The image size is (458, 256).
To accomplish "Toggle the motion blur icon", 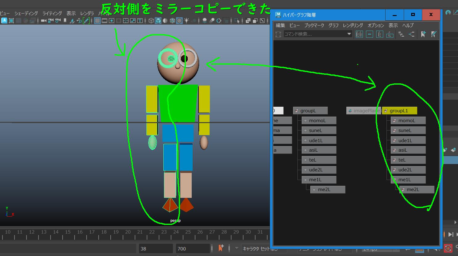I will tap(212, 21).
